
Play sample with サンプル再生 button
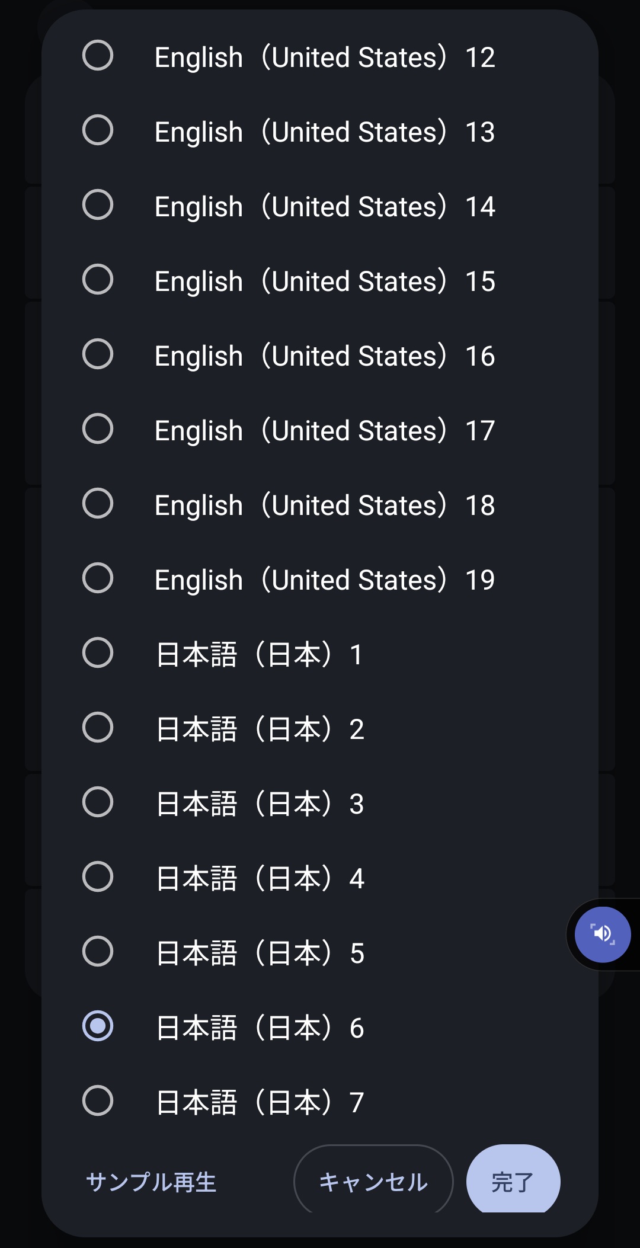(x=151, y=1182)
